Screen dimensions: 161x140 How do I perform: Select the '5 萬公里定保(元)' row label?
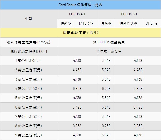point(28,98)
